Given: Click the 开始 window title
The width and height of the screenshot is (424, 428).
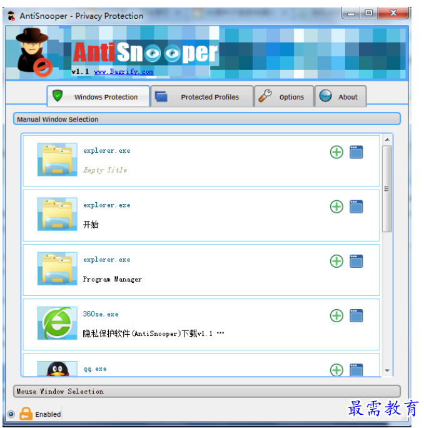Looking at the screenshot, I should pyautogui.click(x=91, y=225).
